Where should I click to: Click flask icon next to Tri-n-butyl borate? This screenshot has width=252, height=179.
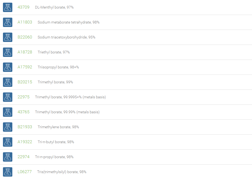pos(8,142)
